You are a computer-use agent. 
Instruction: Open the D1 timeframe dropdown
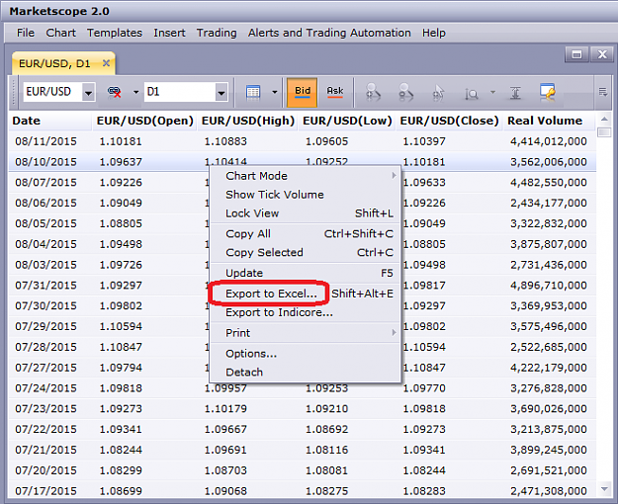click(x=221, y=92)
